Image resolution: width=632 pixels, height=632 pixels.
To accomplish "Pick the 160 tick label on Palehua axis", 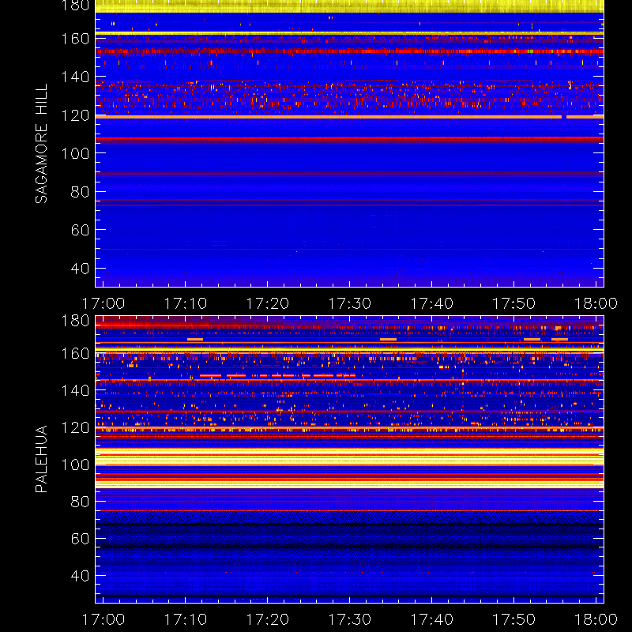I will click(75, 353).
